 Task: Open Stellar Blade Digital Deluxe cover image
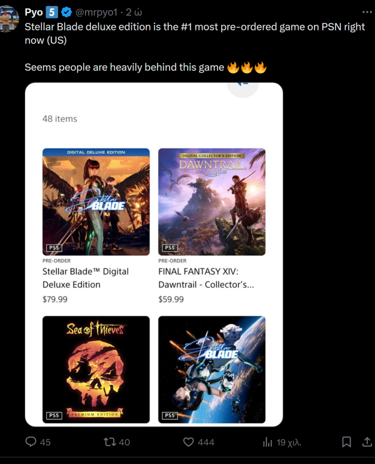pos(96,202)
